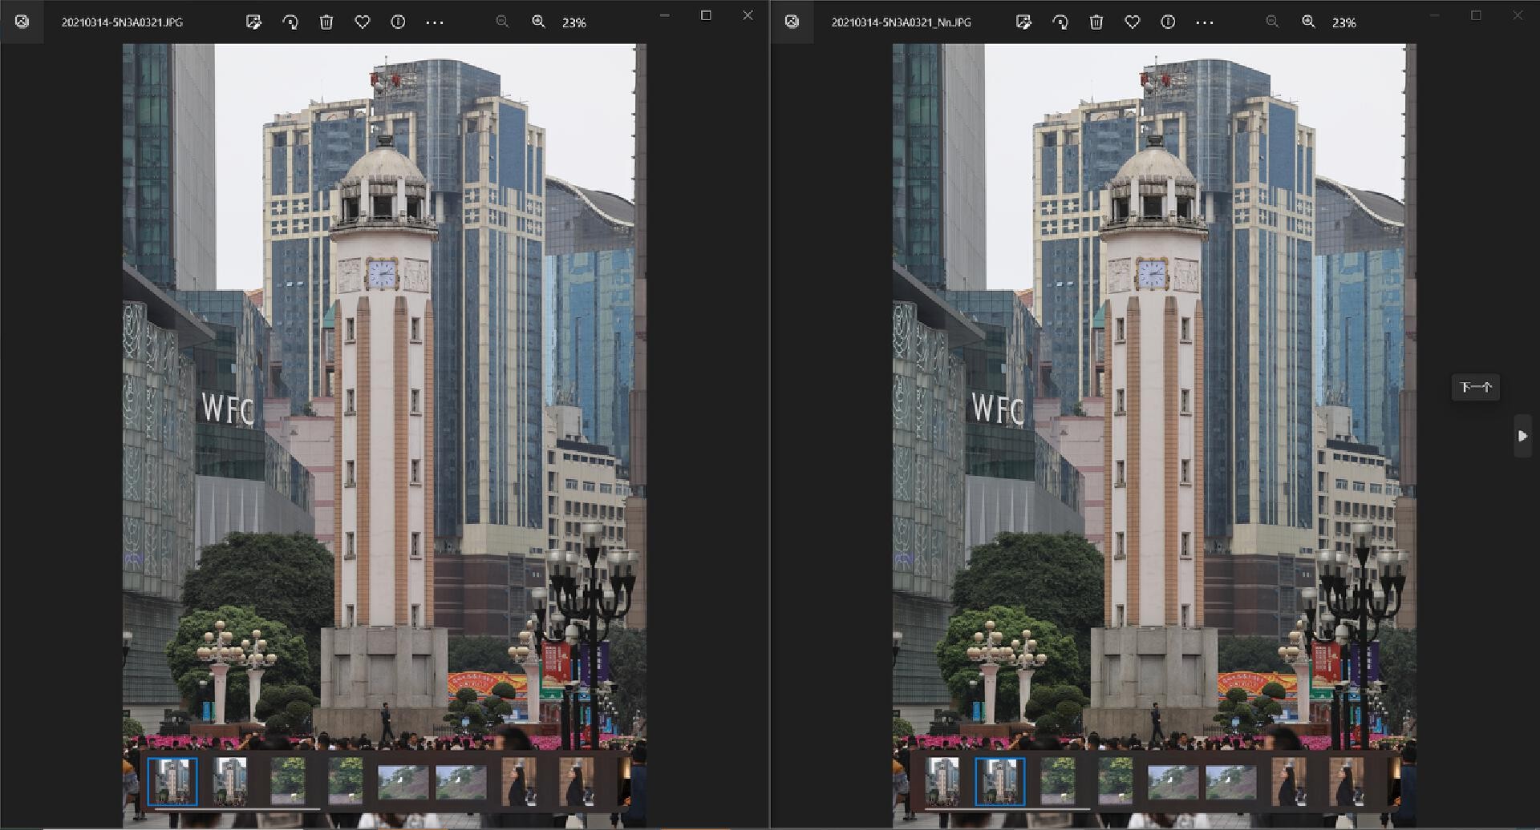Favorite the photo in the left window
The height and width of the screenshot is (830, 1540).
(x=363, y=22)
